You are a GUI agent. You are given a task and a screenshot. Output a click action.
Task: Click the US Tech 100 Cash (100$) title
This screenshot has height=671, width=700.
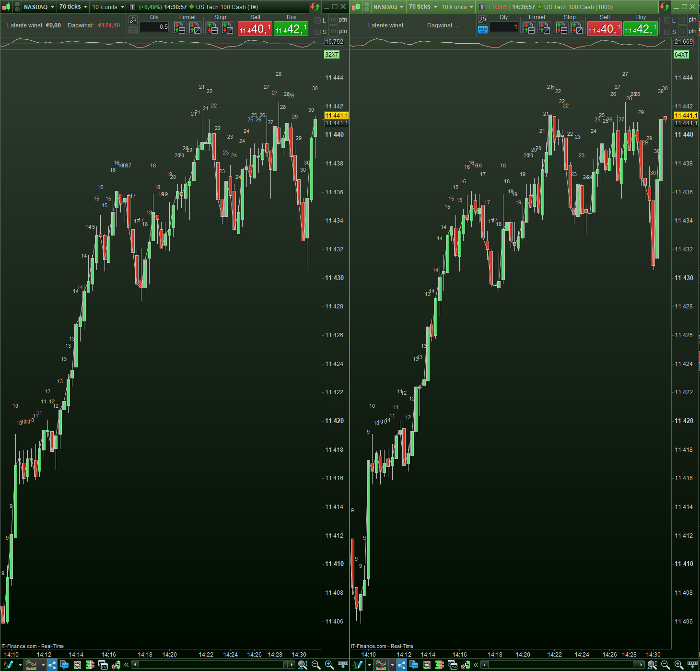pos(578,7)
